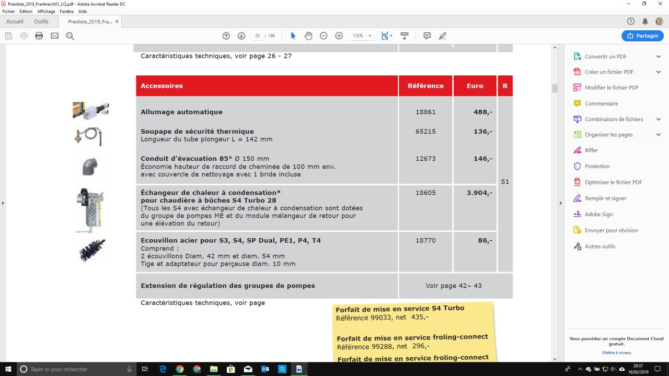Open fit page options button
669x376 pixels.
coord(387,36)
